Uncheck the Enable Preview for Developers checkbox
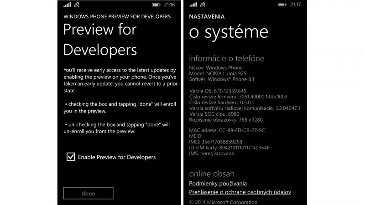365x205 pixels. point(71,157)
